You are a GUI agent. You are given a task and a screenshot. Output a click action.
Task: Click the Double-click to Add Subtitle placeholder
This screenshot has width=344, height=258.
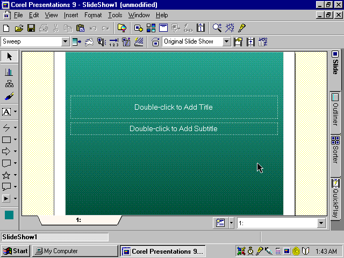click(x=174, y=129)
